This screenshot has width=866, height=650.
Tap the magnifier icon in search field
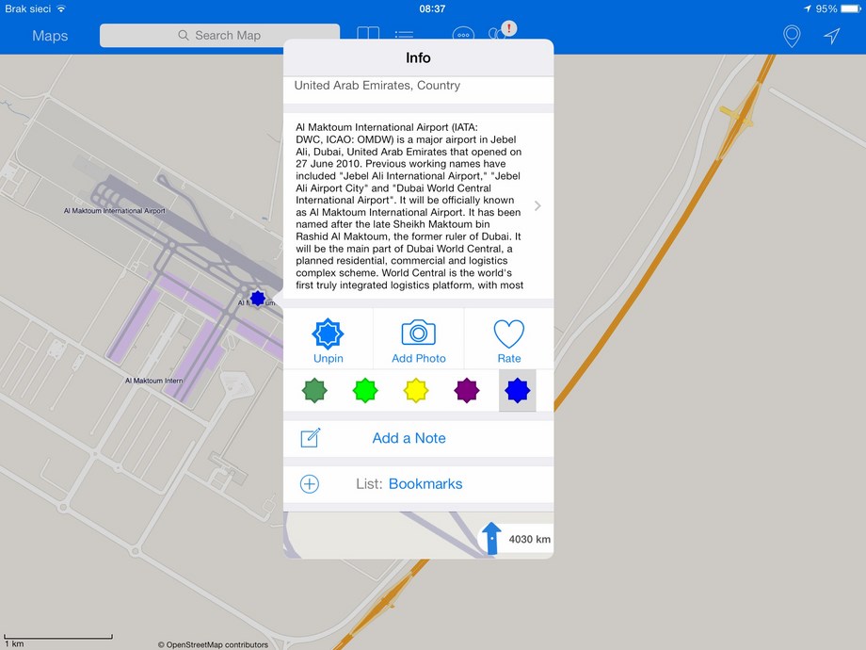(x=184, y=36)
